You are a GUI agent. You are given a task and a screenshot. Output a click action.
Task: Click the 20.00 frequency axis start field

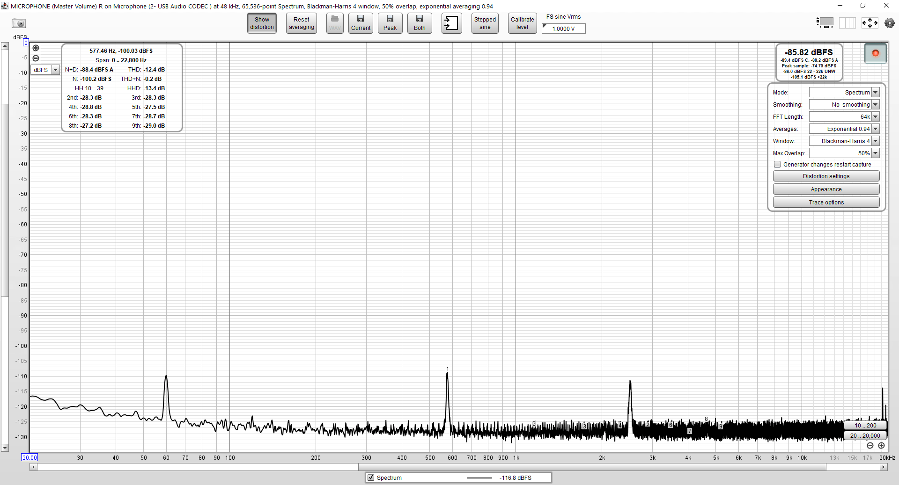point(29,457)
